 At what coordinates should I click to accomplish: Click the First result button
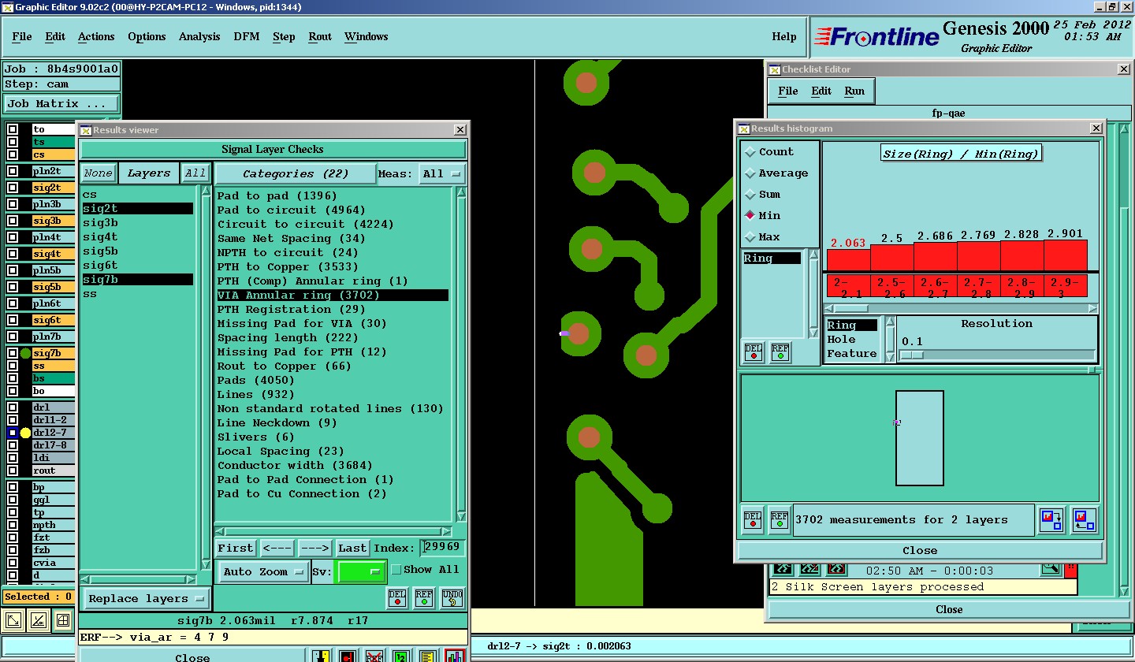(x=236, y=548)
